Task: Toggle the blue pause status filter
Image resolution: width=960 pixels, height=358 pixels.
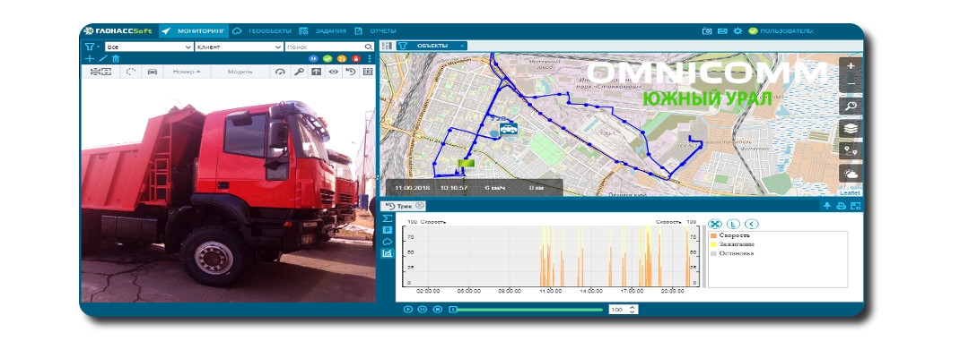Action: point(314,59)
